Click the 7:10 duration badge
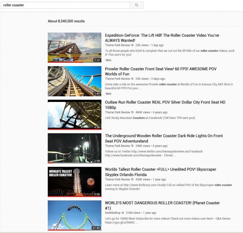 pos(97,60)
